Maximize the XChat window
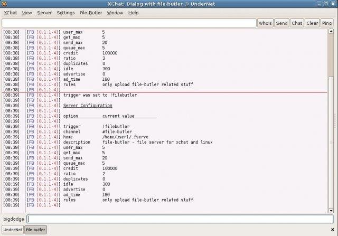 326,4
